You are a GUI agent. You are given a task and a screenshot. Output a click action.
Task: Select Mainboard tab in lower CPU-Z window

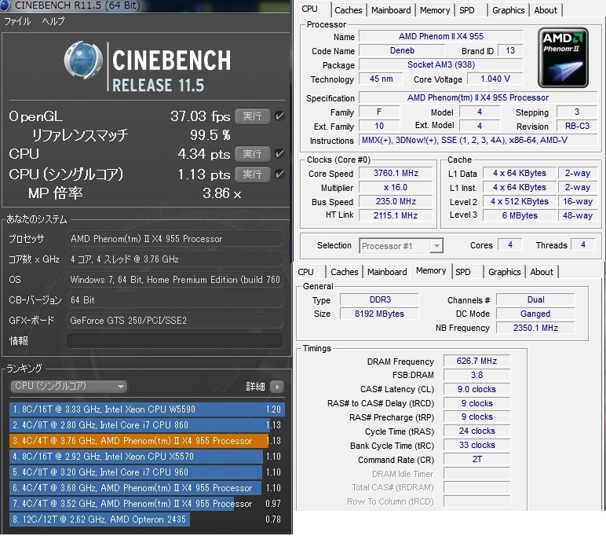[387, 272]
